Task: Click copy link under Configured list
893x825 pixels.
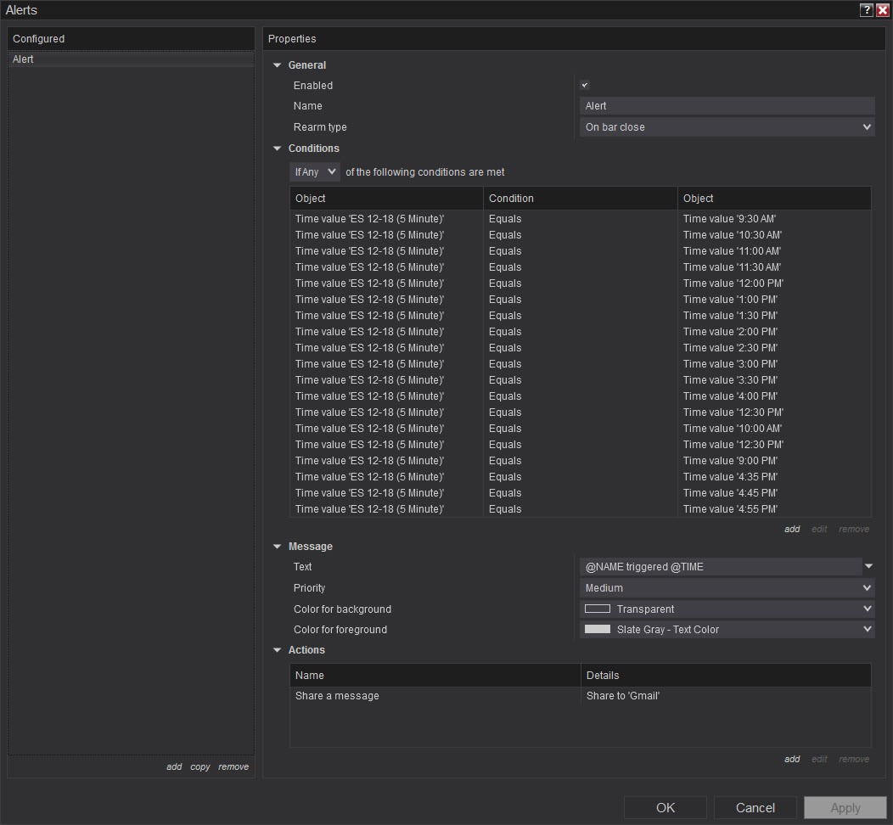Action: tap(199, 767)
